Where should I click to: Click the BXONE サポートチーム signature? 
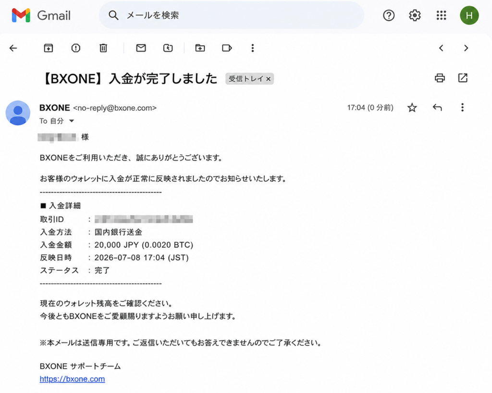[x=80, y=366]
